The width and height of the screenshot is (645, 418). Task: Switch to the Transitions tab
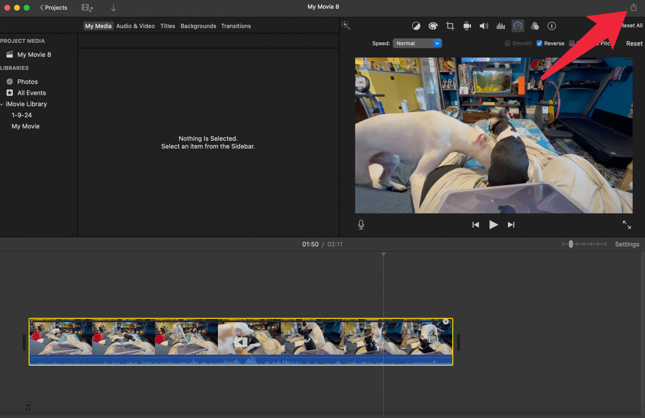236,26
